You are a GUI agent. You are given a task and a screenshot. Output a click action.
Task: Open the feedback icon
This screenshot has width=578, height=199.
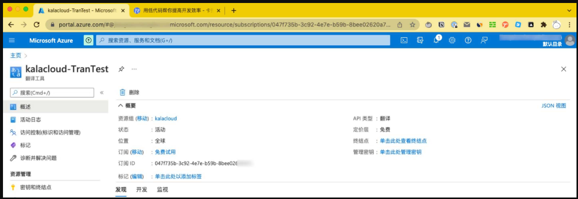point(484,40)
